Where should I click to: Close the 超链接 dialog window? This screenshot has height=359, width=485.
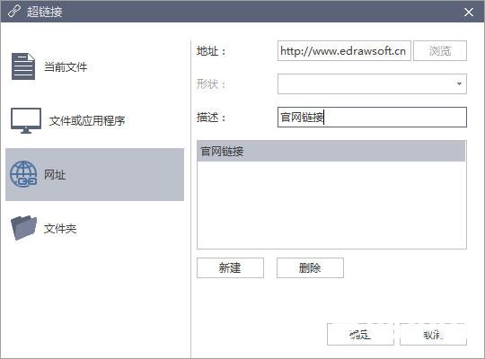point(469,12)
